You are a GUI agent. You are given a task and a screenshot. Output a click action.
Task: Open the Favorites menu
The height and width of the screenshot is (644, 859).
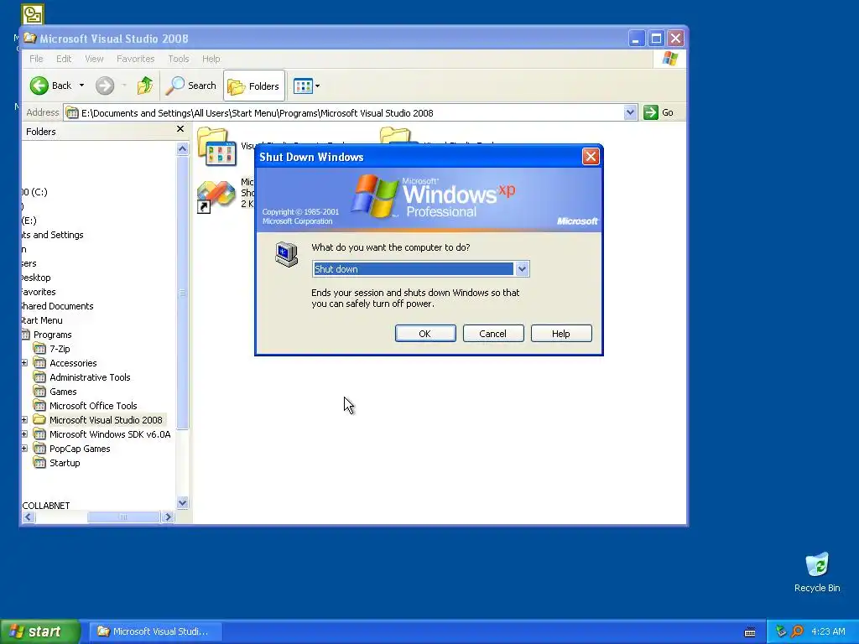135,59
